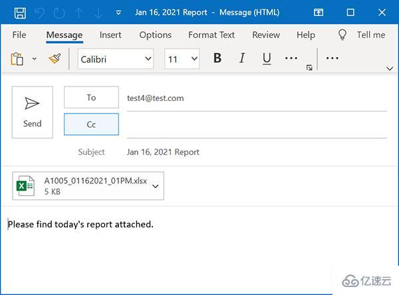The width and height of the screenshot is (399, 295).
Task: Click the Subject field text
Action: tap(163, 151)
